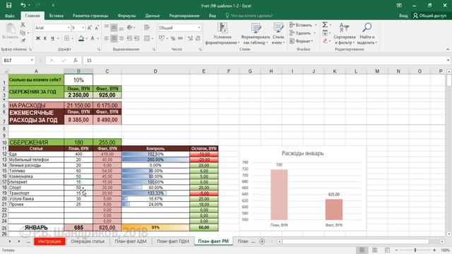The image size is (452, 254).
Task: Open the Общий number format dropdown
Action: 199,28
